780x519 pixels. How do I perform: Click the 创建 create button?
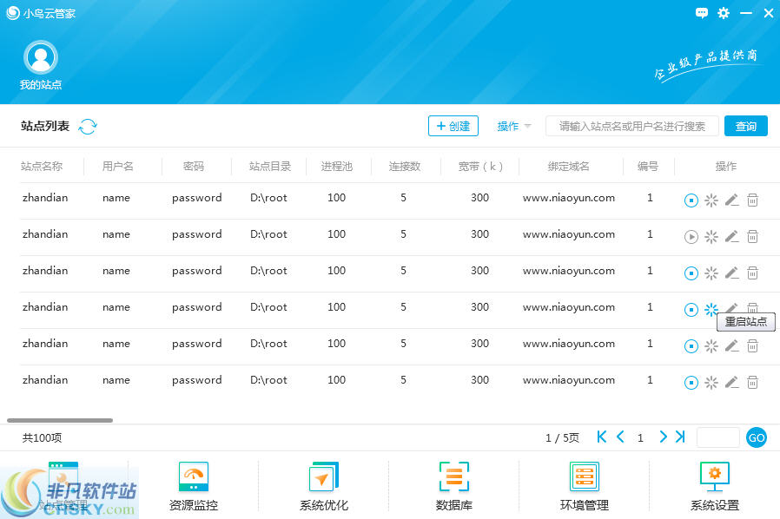click(453, 125)
